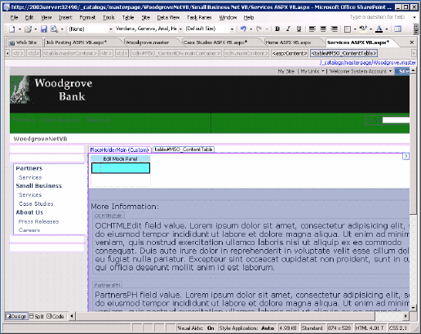Toggle Italic formatting
Image resolution: width=421 pixels, height=334 pixels.
[x=288, y=29]
